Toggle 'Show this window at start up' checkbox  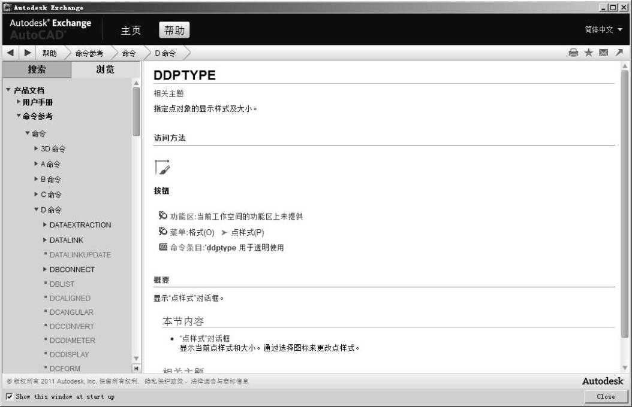[x=9, y=397]
